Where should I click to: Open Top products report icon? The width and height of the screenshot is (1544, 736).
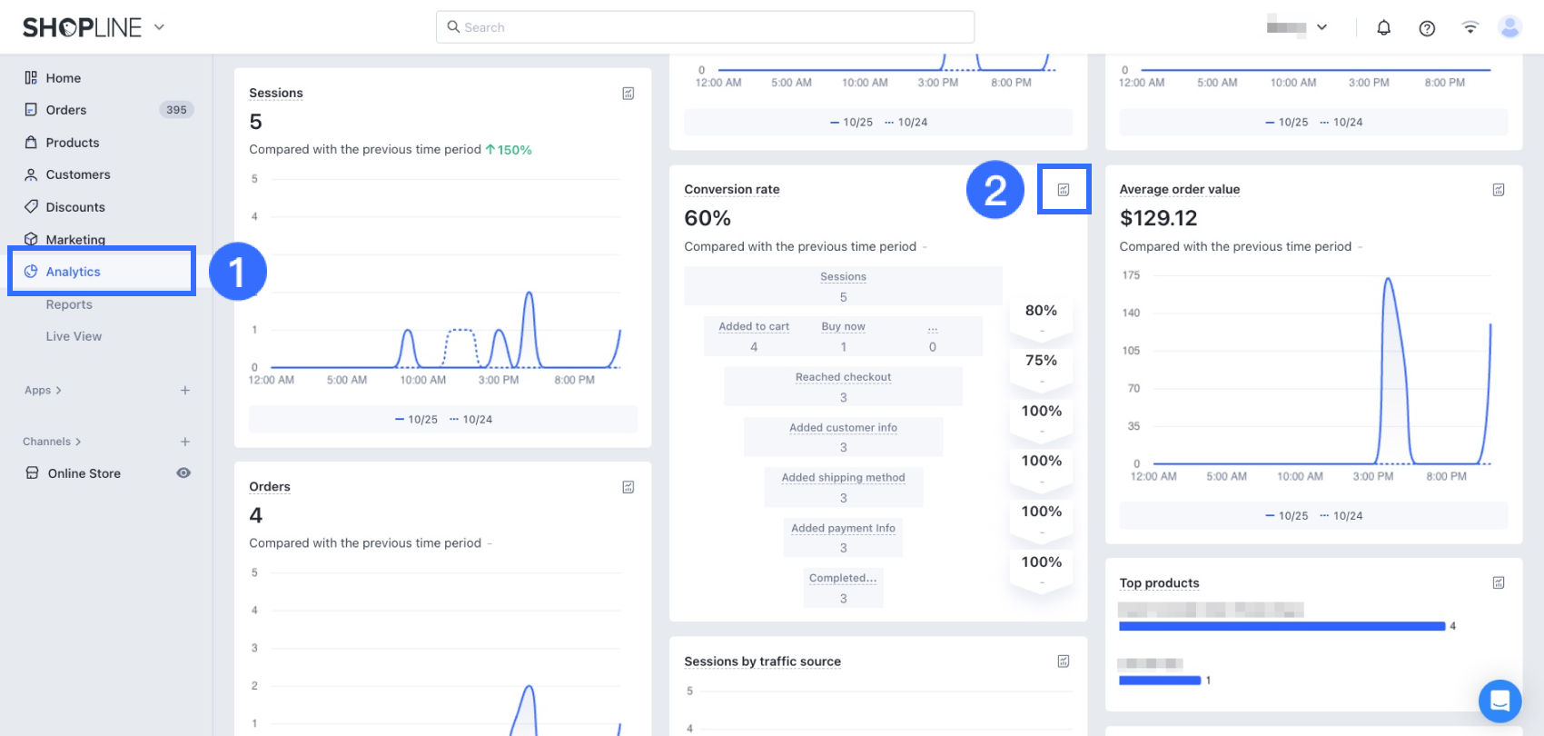pyautogui.click(x=1499, y=582)
